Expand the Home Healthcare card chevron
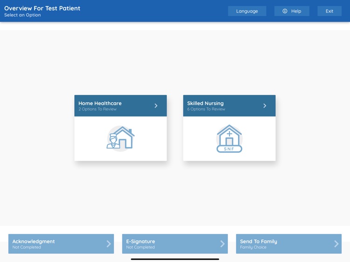Viewport: 350px width, 262px height. point(156,106)
